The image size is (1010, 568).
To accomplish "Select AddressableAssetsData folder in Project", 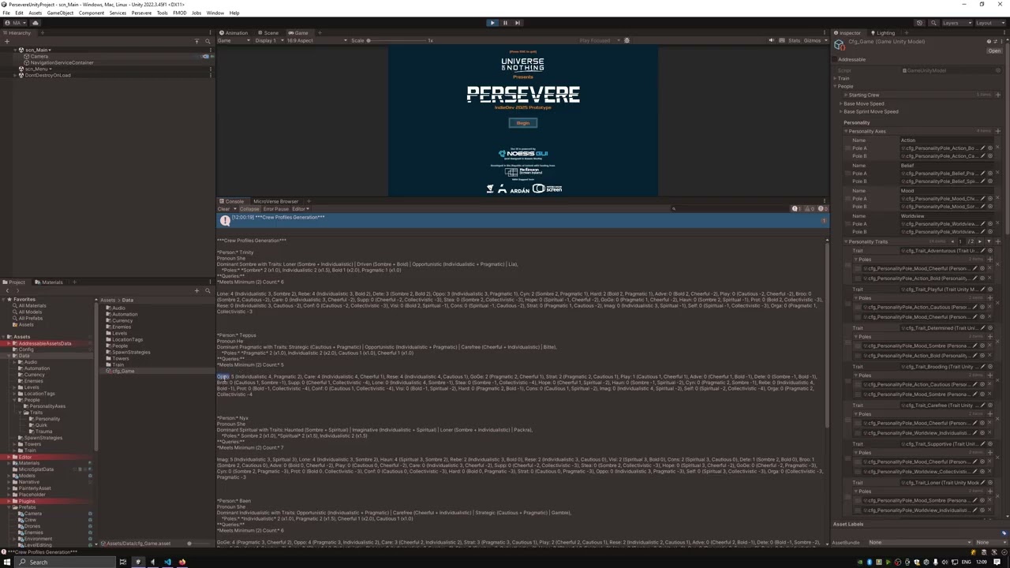I will [45, 343].
